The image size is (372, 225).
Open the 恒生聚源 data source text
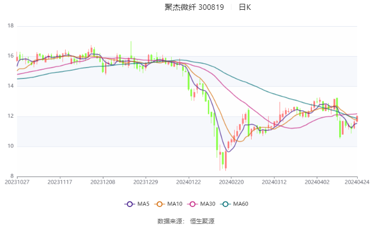pos(201,221)
